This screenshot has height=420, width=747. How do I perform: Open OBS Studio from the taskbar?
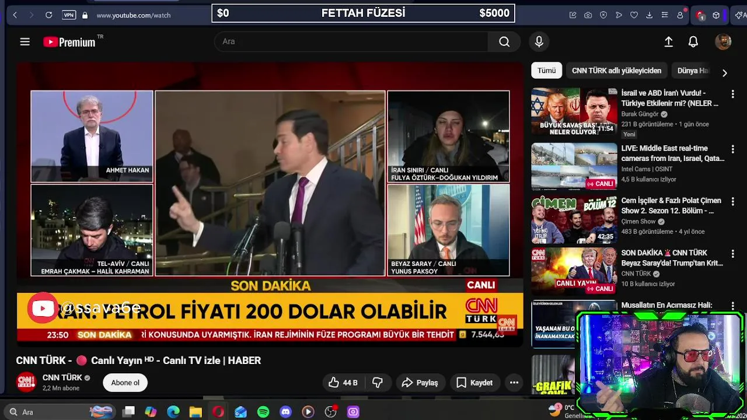330,412
